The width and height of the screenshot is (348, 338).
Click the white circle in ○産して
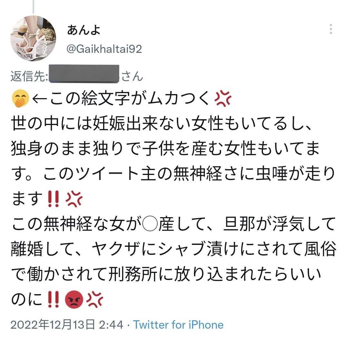tap(150, 224)
